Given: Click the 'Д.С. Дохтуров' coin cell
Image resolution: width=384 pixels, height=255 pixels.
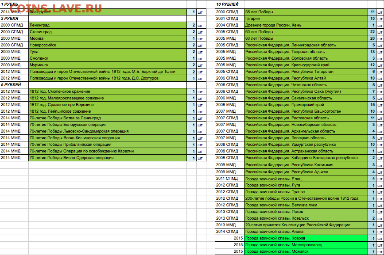Looking at the screenshot, I should [100, 78].
